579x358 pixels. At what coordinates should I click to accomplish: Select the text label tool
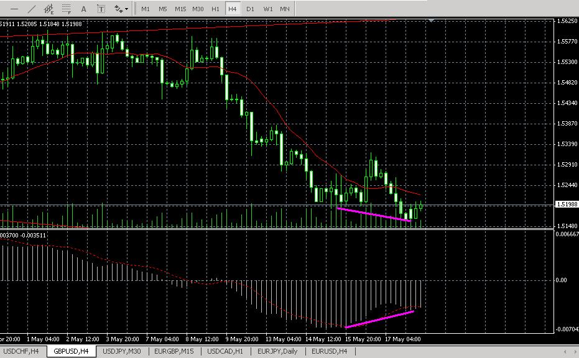tap(101, 9)
